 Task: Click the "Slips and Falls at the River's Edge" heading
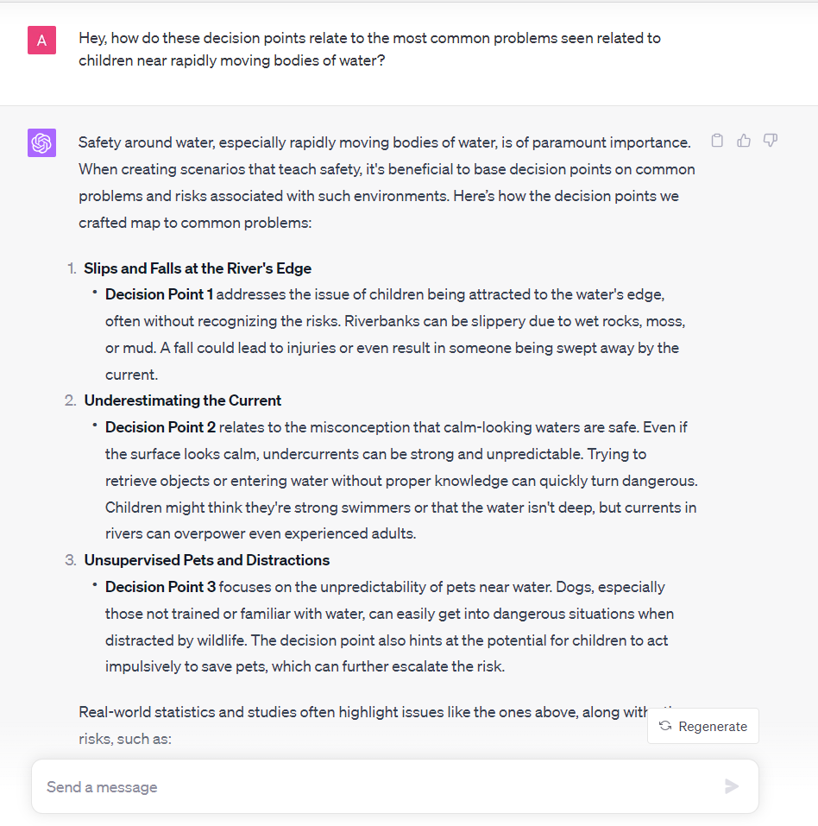198,268
